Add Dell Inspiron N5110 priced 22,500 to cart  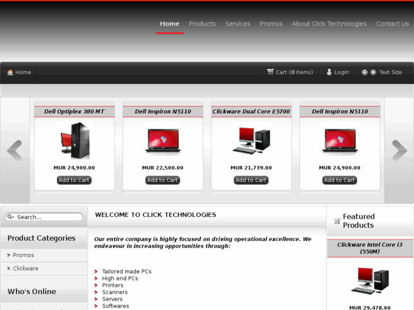pyautogui.click(x=163, y=180)
